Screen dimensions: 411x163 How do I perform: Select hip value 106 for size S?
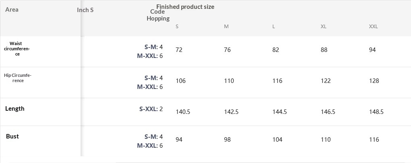181,81
